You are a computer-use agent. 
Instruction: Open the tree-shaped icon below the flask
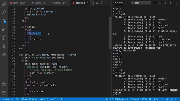pos(4,54)
